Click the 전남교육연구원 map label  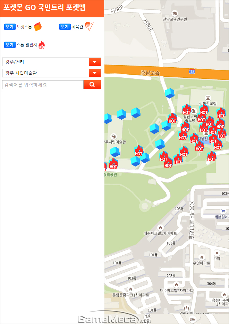[x=175, y=19]
